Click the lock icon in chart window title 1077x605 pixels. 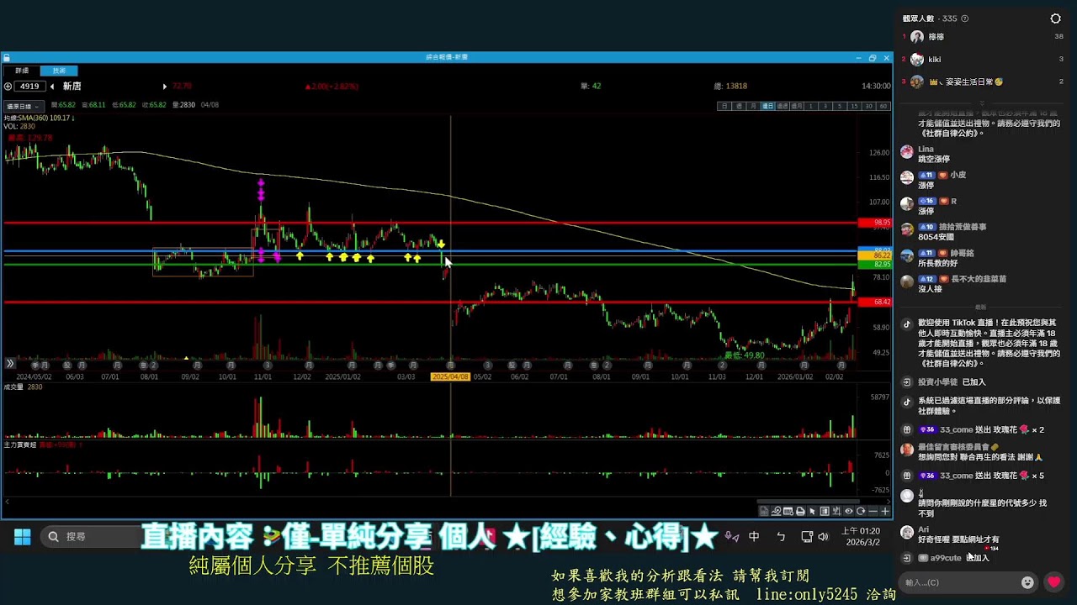(7, 57)
